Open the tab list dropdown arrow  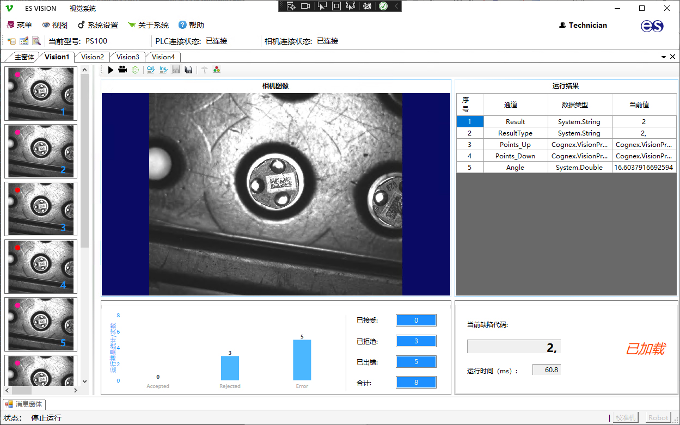coord(664,57)
